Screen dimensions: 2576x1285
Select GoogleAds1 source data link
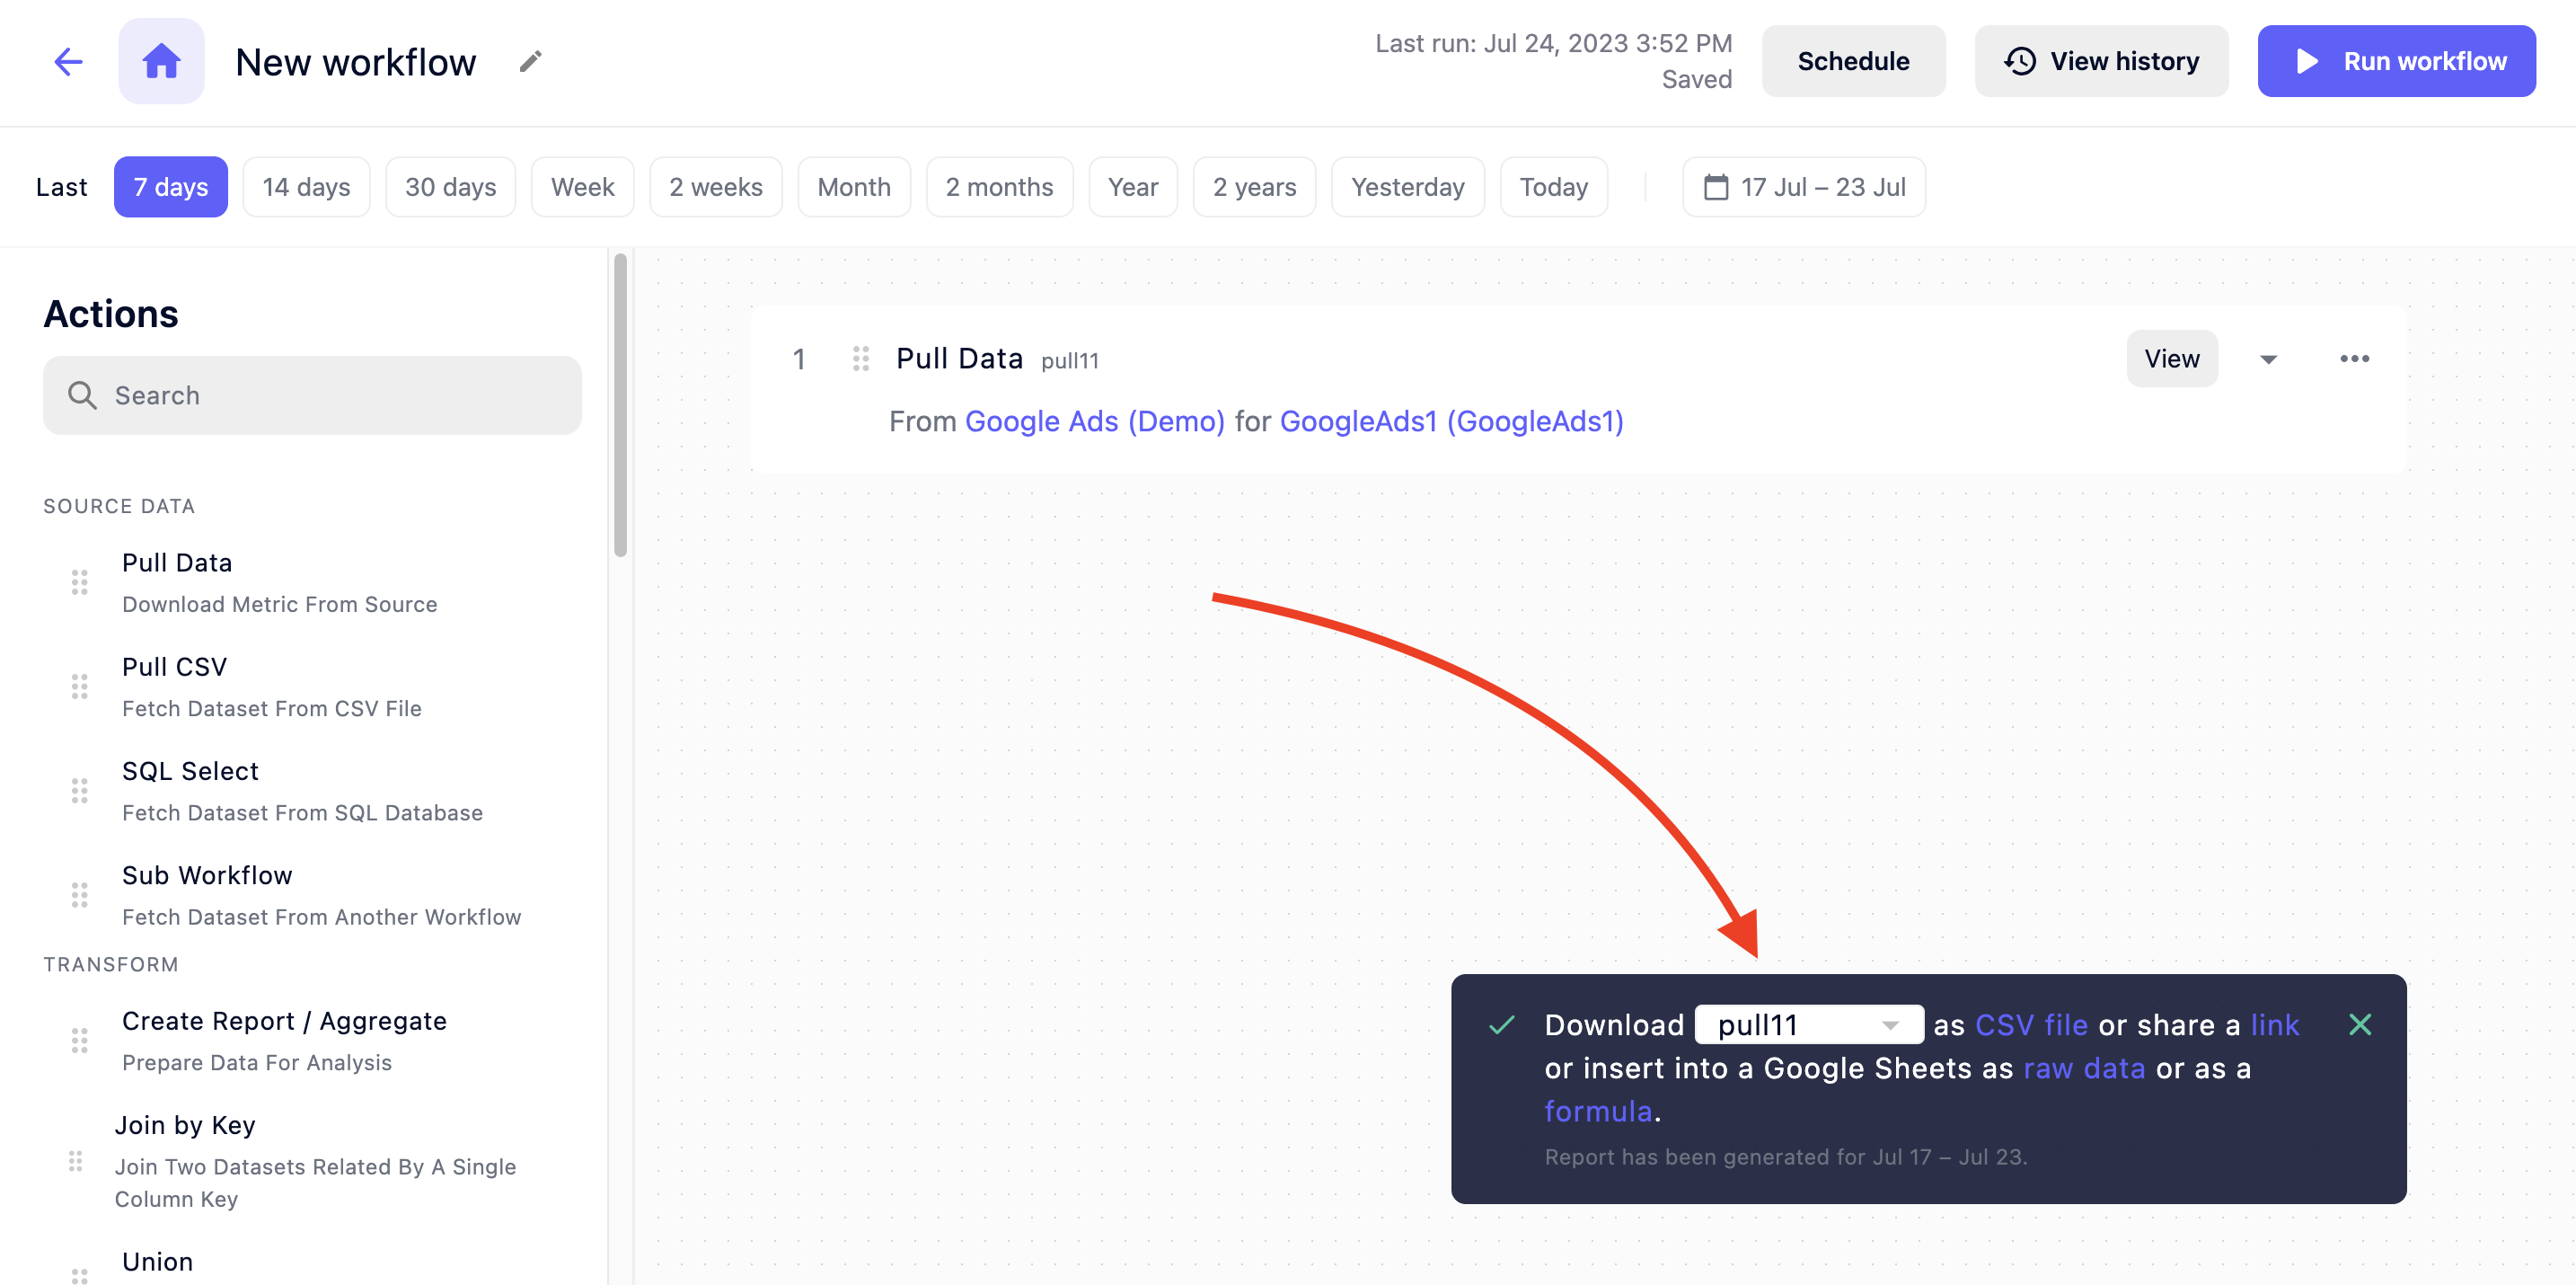(1451, 419)
